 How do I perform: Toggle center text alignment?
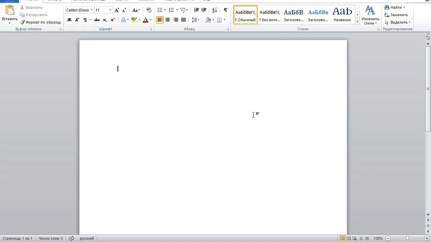(168, 20)
